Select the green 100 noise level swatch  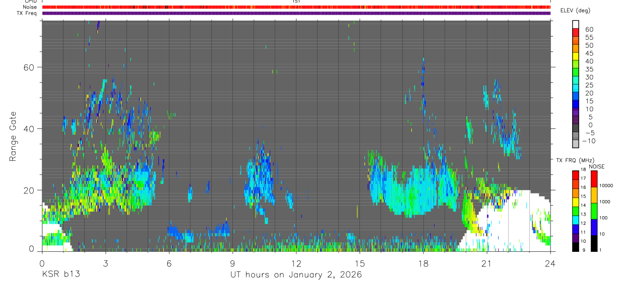point(594,211)
